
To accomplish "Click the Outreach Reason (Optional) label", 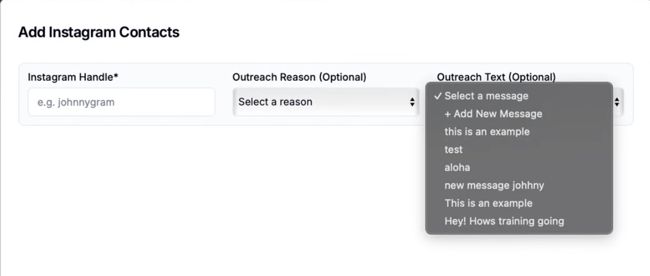I will click(x=299, y=77).
